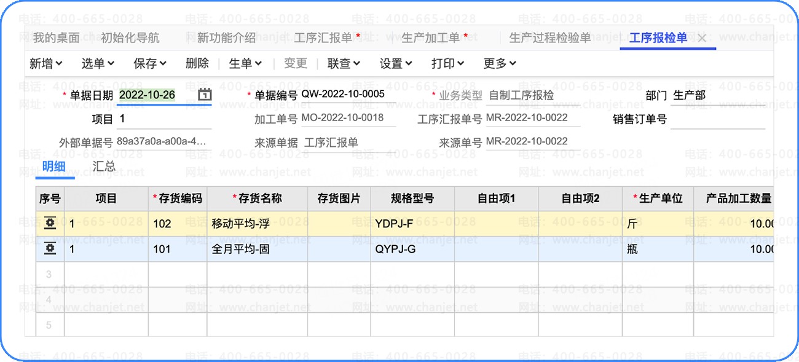Expand the 新增 dropdown menu
This screenshot has width=799, height=362.
[x=46, y=63]
